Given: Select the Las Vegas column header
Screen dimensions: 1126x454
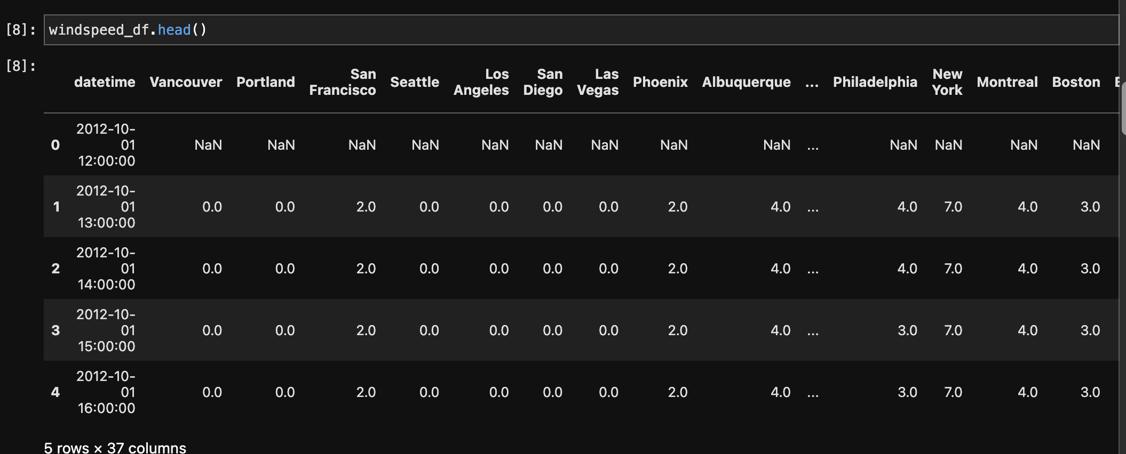Looking at the screenshot, I should point(598,82).
